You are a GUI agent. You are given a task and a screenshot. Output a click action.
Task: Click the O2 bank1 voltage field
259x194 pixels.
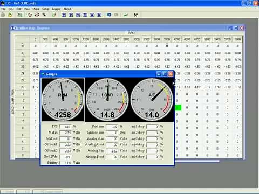pyautogui.click(x=65, y=145)
